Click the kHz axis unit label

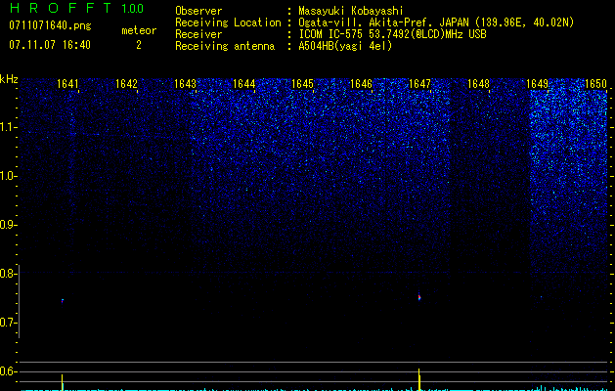pos(9,79)
